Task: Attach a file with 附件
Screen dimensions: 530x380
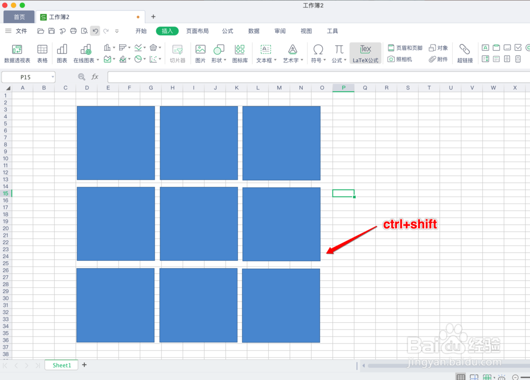Action: pos(438,59)
